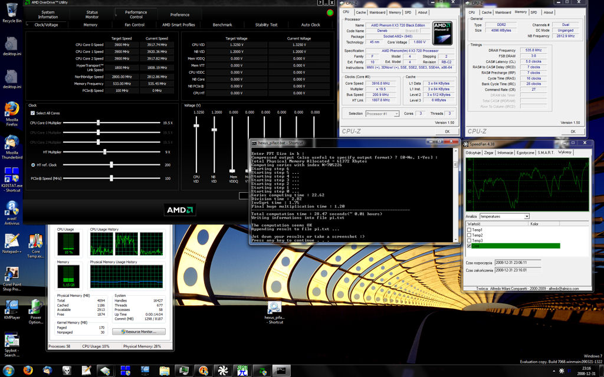Open the Zegar tab in SpeedFan
The width and height of the screenshot is (604, 377).
click(x=489, y=153)
